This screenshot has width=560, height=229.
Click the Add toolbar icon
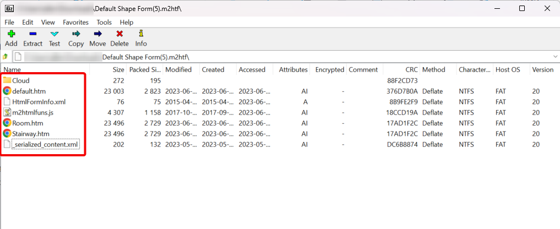pos(11,34)
